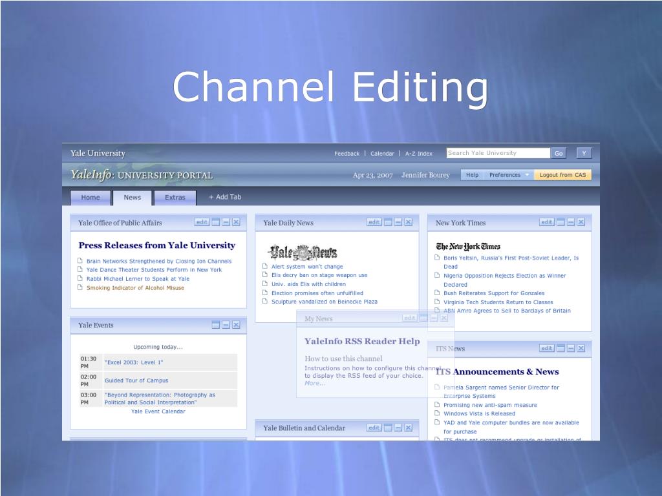Viewport: 662px width, 496px height.
Task: Maximize the Yale Office of Public Affairs channel
Action: tap(216, 222)
